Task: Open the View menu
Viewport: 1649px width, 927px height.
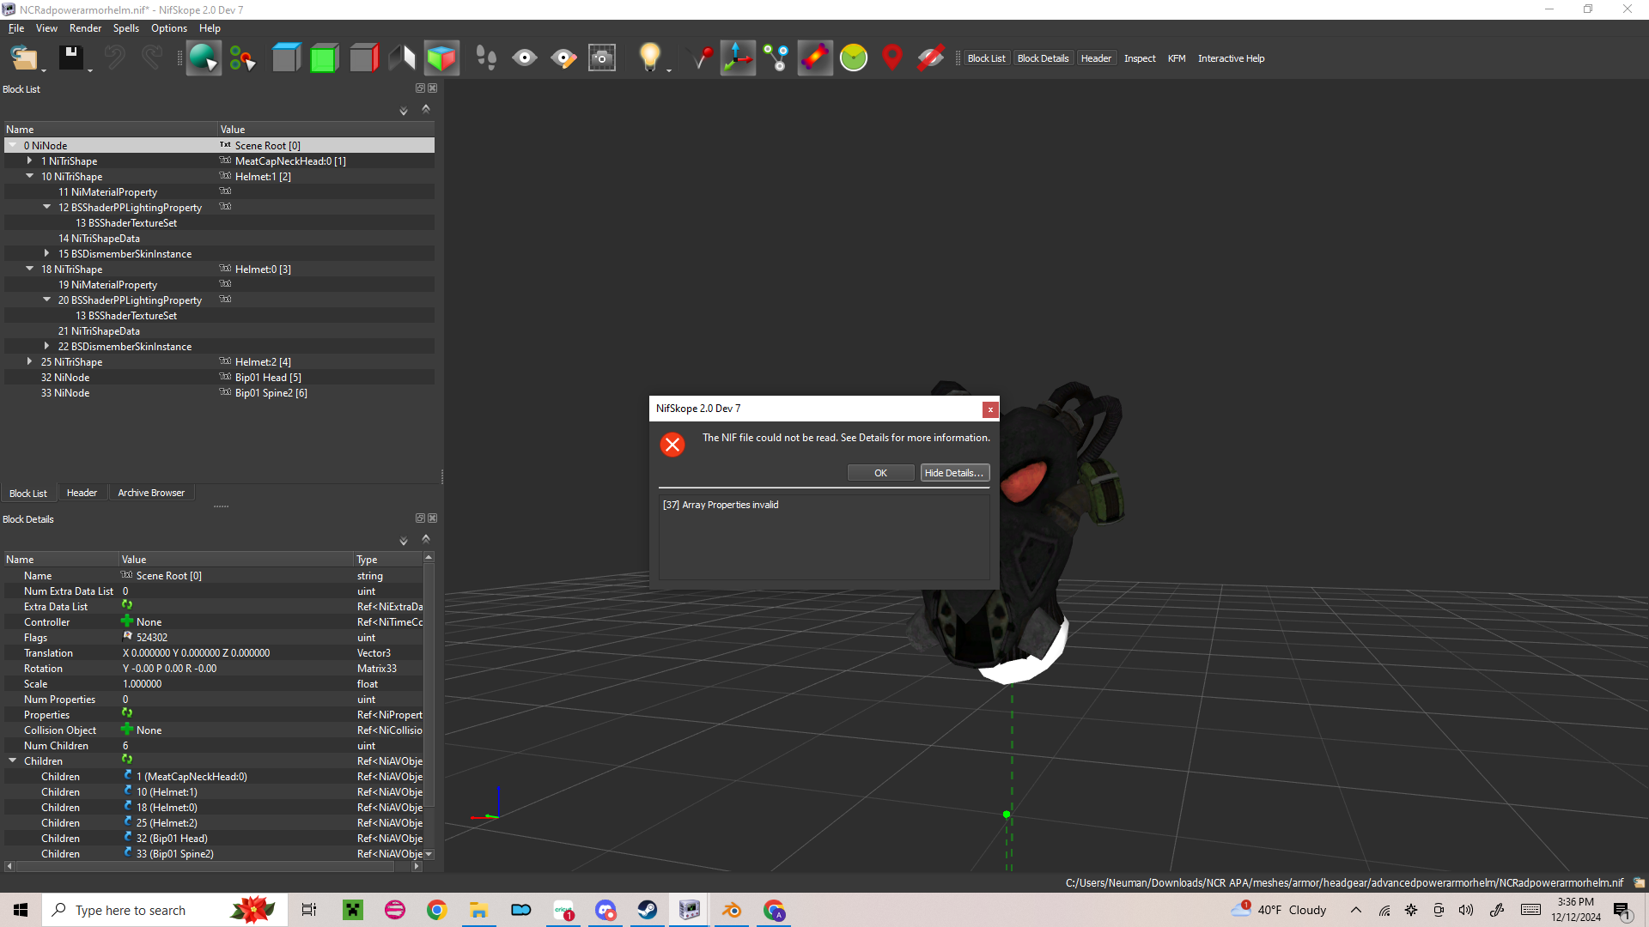Action: pyautogui.click(x=46, y=28)
